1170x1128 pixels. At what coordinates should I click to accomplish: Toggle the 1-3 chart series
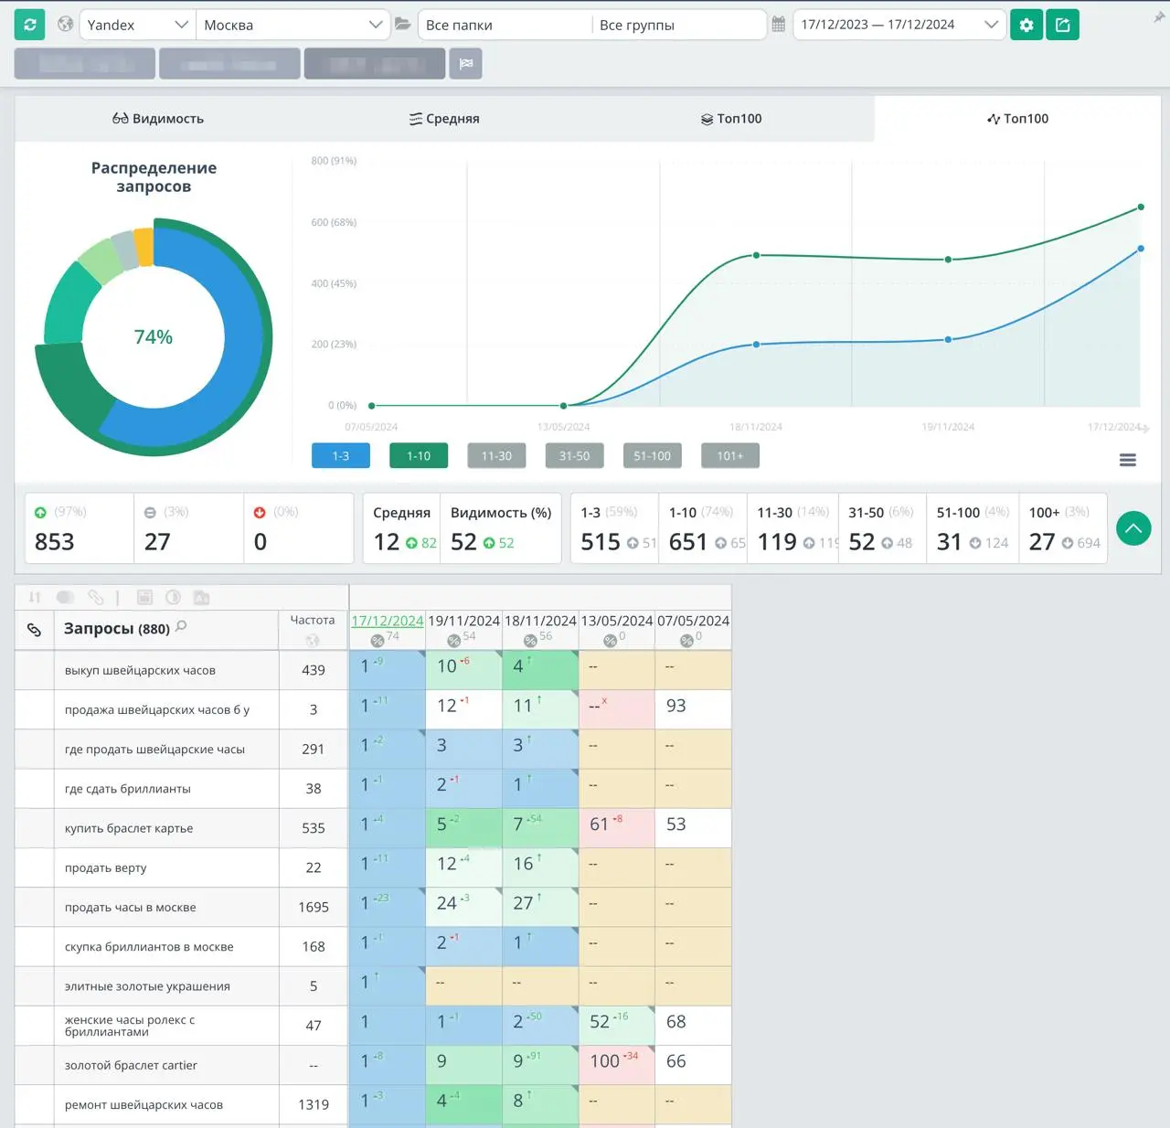(341, 455)
